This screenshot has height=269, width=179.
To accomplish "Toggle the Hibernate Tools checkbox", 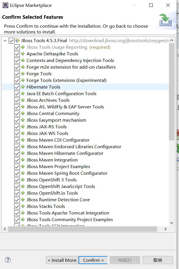I will pos(17,87).
